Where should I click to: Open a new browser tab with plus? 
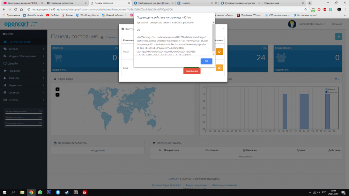310,3
